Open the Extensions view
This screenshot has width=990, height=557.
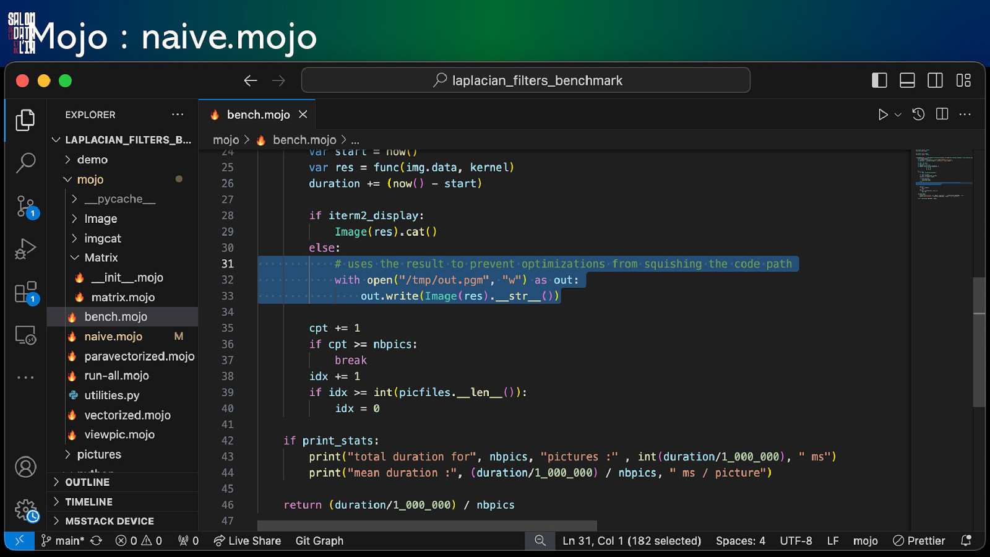[27, 292]
